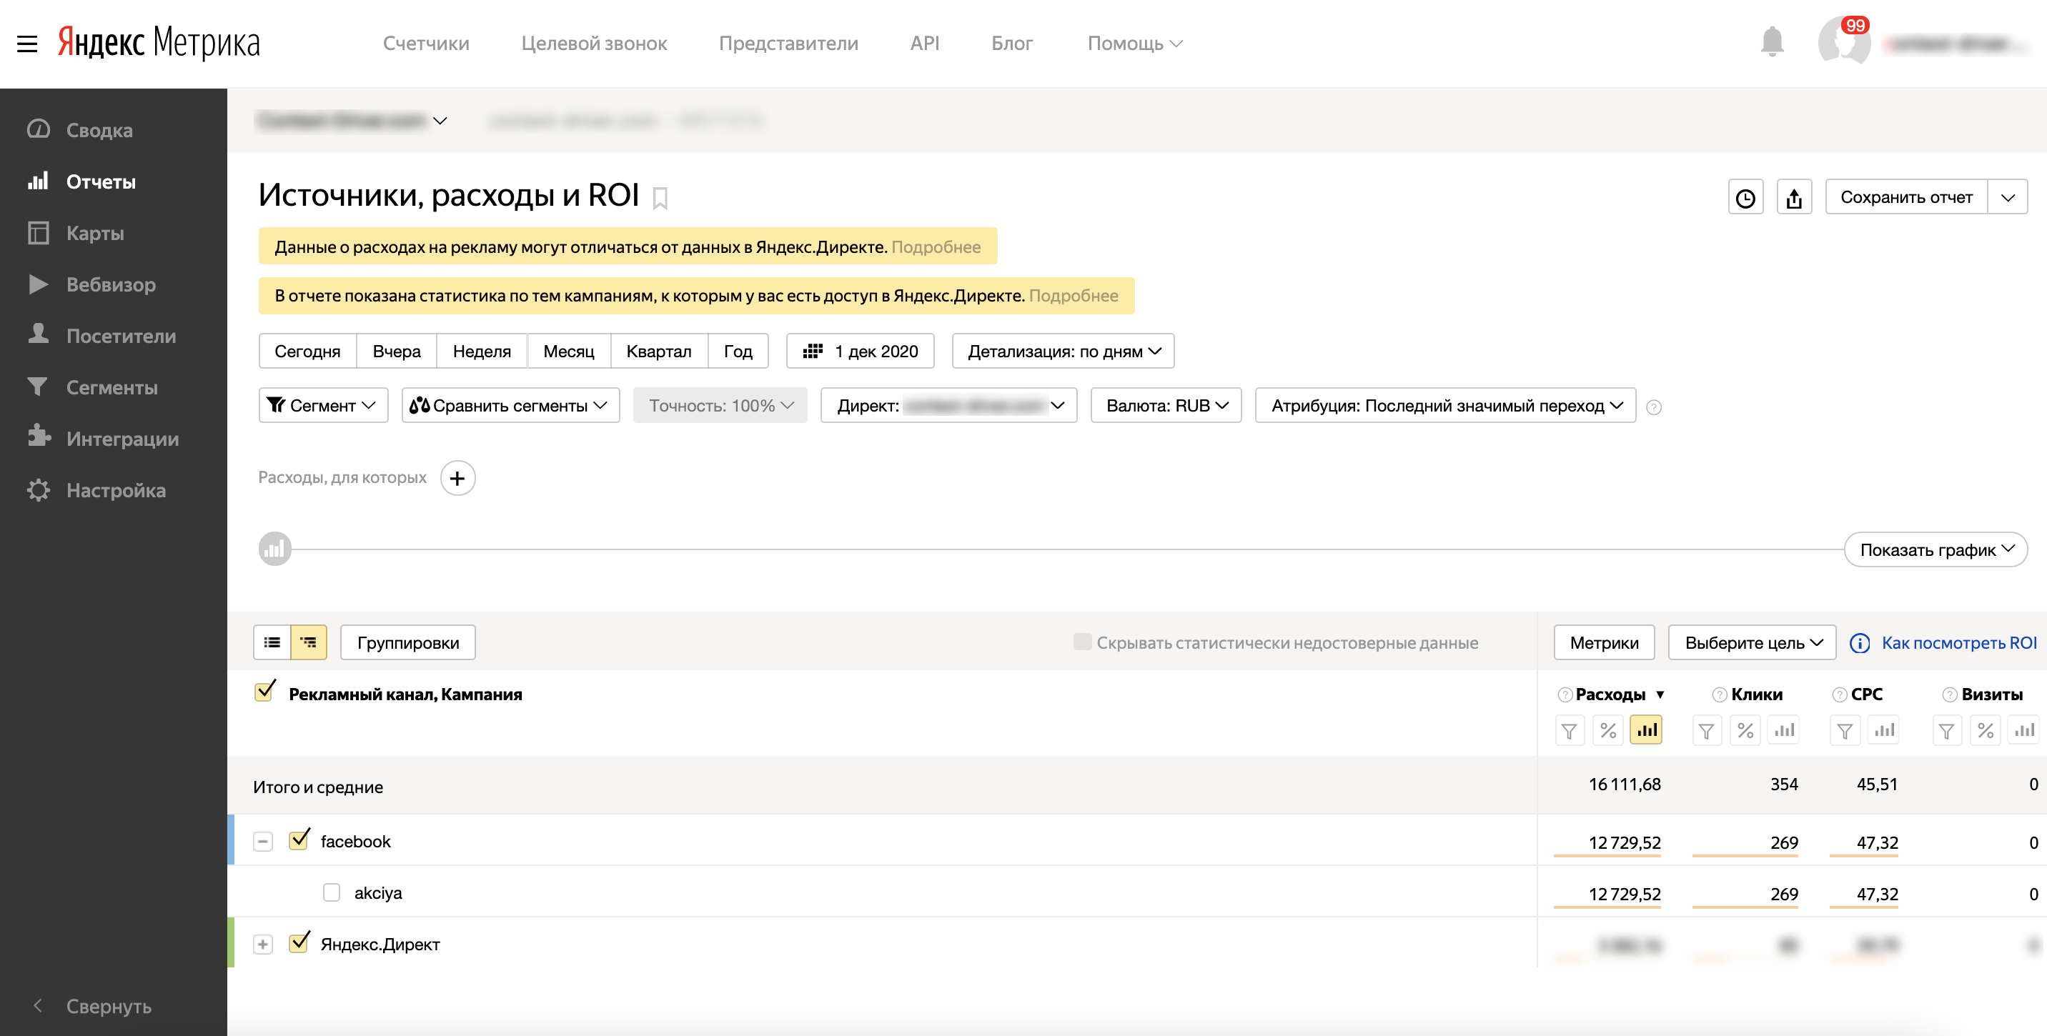The width and height of the screenshot is (2047, 1036).
Task: Click the filter icon under Расходы
Action: point(1570,730)
